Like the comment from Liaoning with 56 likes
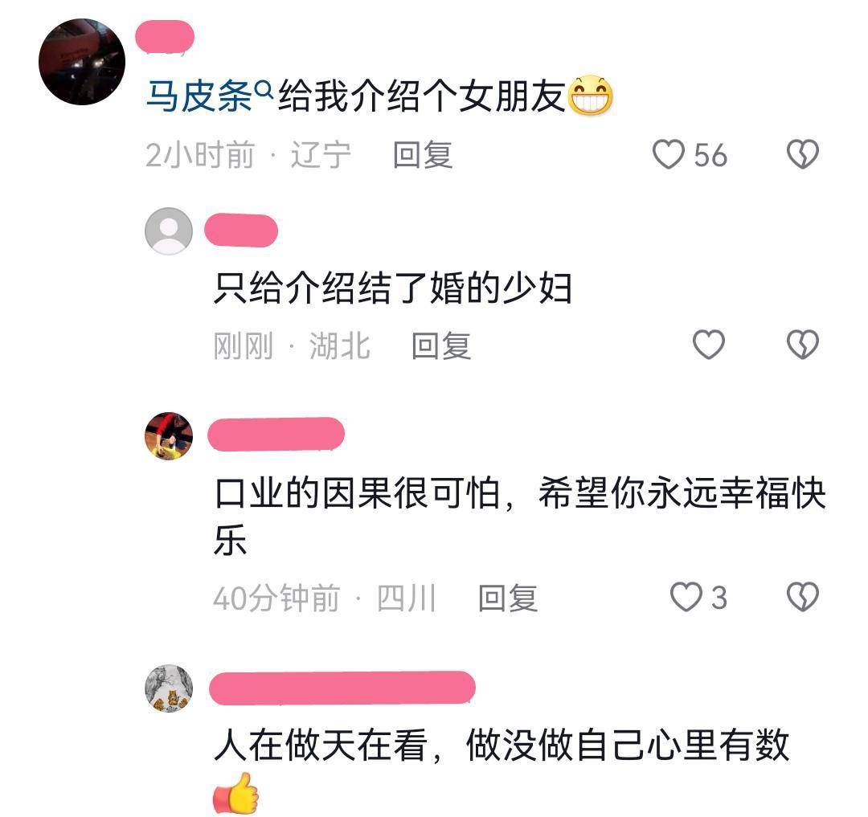 click(669, 154)
